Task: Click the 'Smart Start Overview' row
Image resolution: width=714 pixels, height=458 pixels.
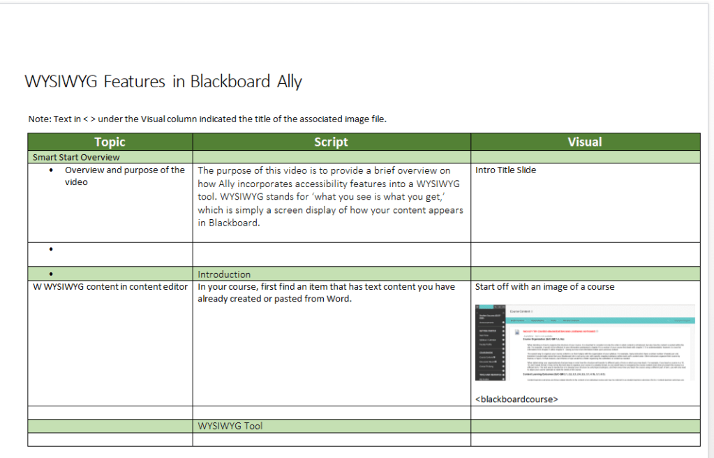Action: 76,157
